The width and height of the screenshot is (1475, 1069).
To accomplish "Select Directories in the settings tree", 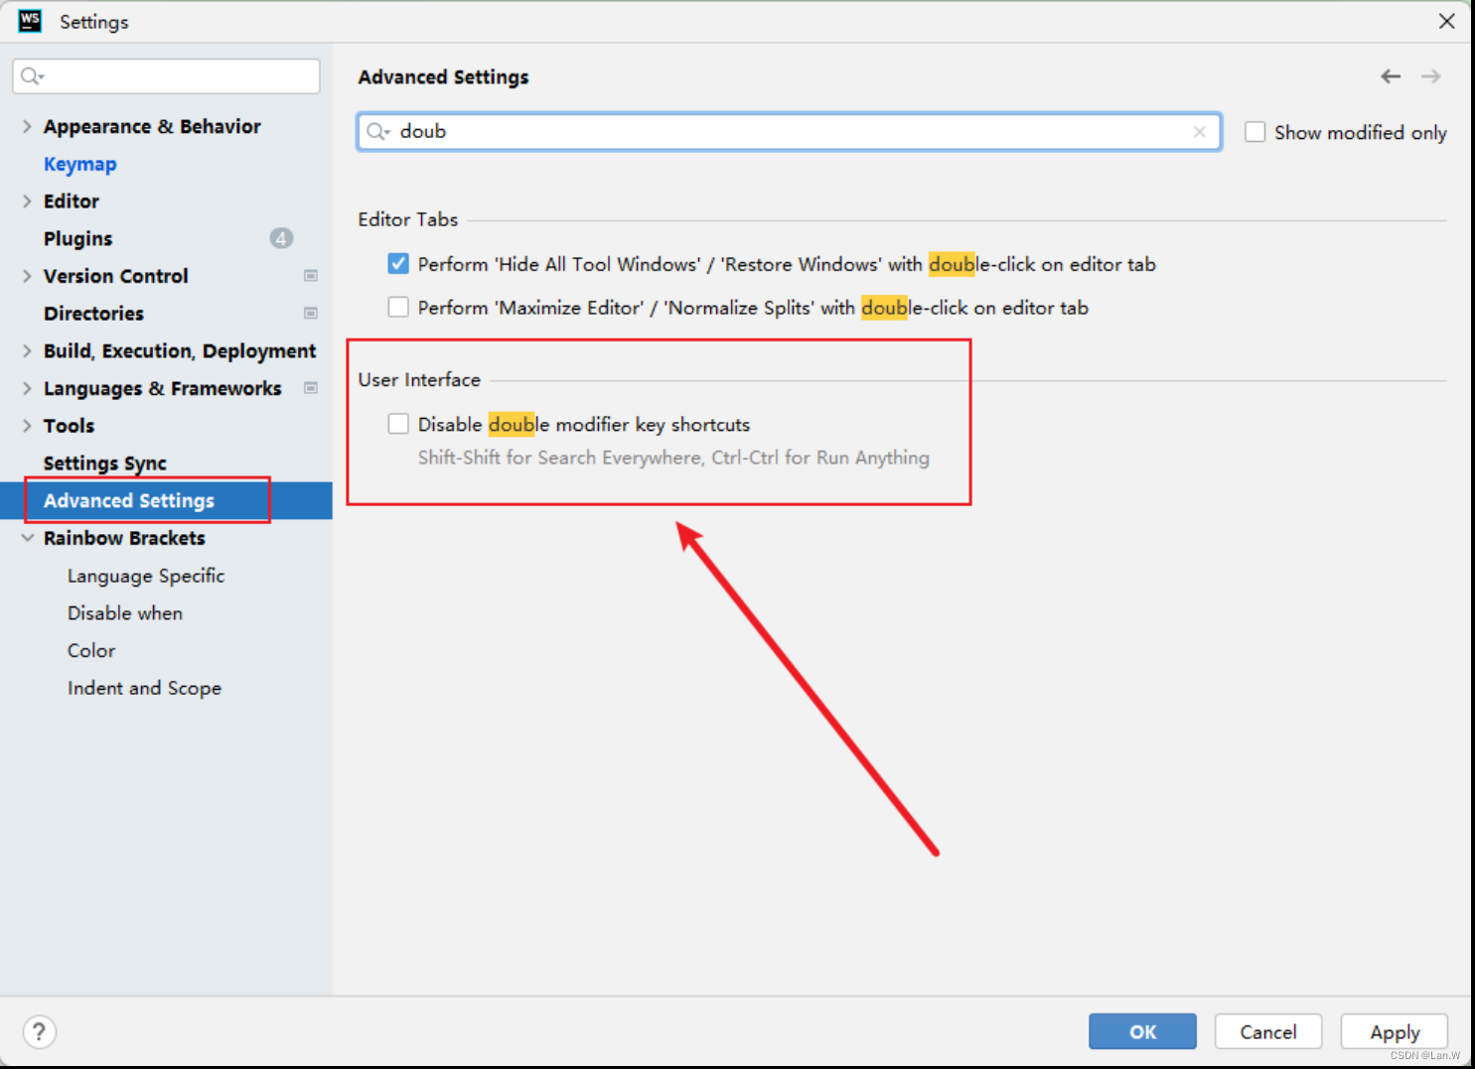I will (93, 313).
